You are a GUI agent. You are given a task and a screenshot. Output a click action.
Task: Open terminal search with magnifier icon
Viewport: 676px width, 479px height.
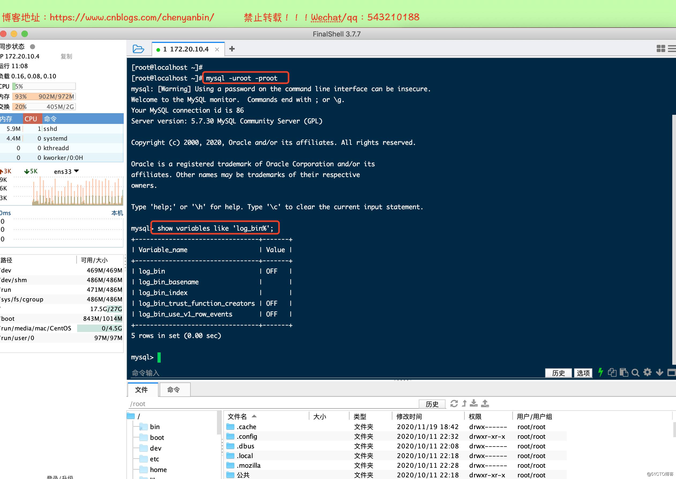click(635, 373)
